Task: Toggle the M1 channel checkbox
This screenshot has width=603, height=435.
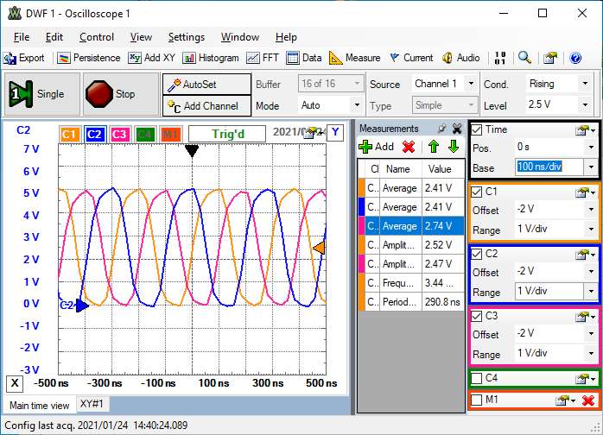Action: (x=477, y=400)
